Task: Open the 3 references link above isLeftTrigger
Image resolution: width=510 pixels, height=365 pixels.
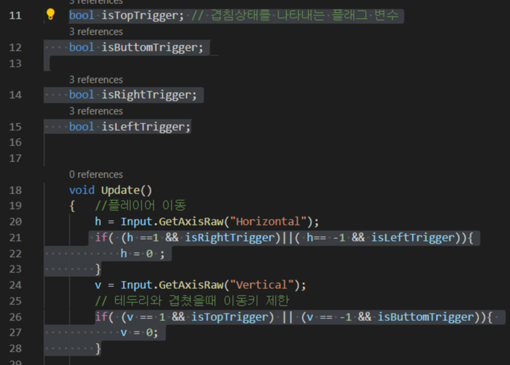Action: pos(96,111)
